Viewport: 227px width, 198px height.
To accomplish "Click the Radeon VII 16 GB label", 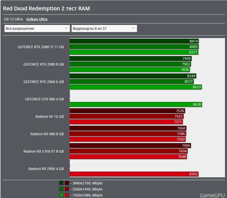I will [50, 117].
